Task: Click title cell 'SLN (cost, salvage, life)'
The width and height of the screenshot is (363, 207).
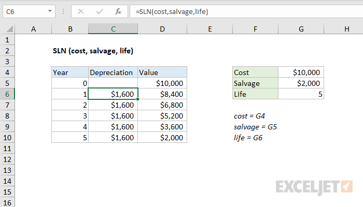Action: [x=93, y=51]
